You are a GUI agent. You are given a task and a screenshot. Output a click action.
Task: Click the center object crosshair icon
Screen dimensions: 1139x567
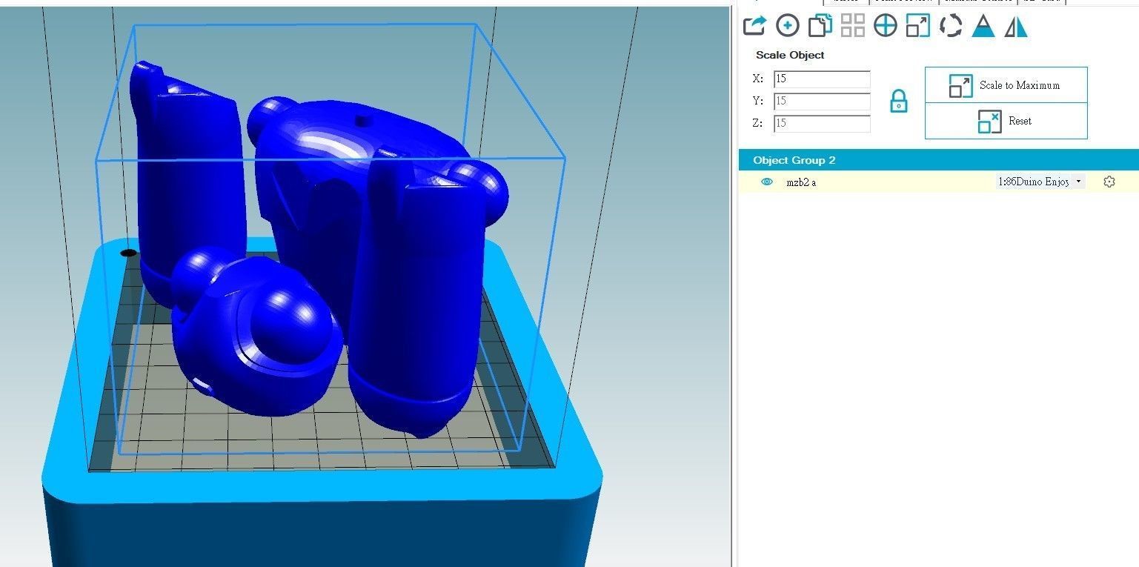coord(886,26)
